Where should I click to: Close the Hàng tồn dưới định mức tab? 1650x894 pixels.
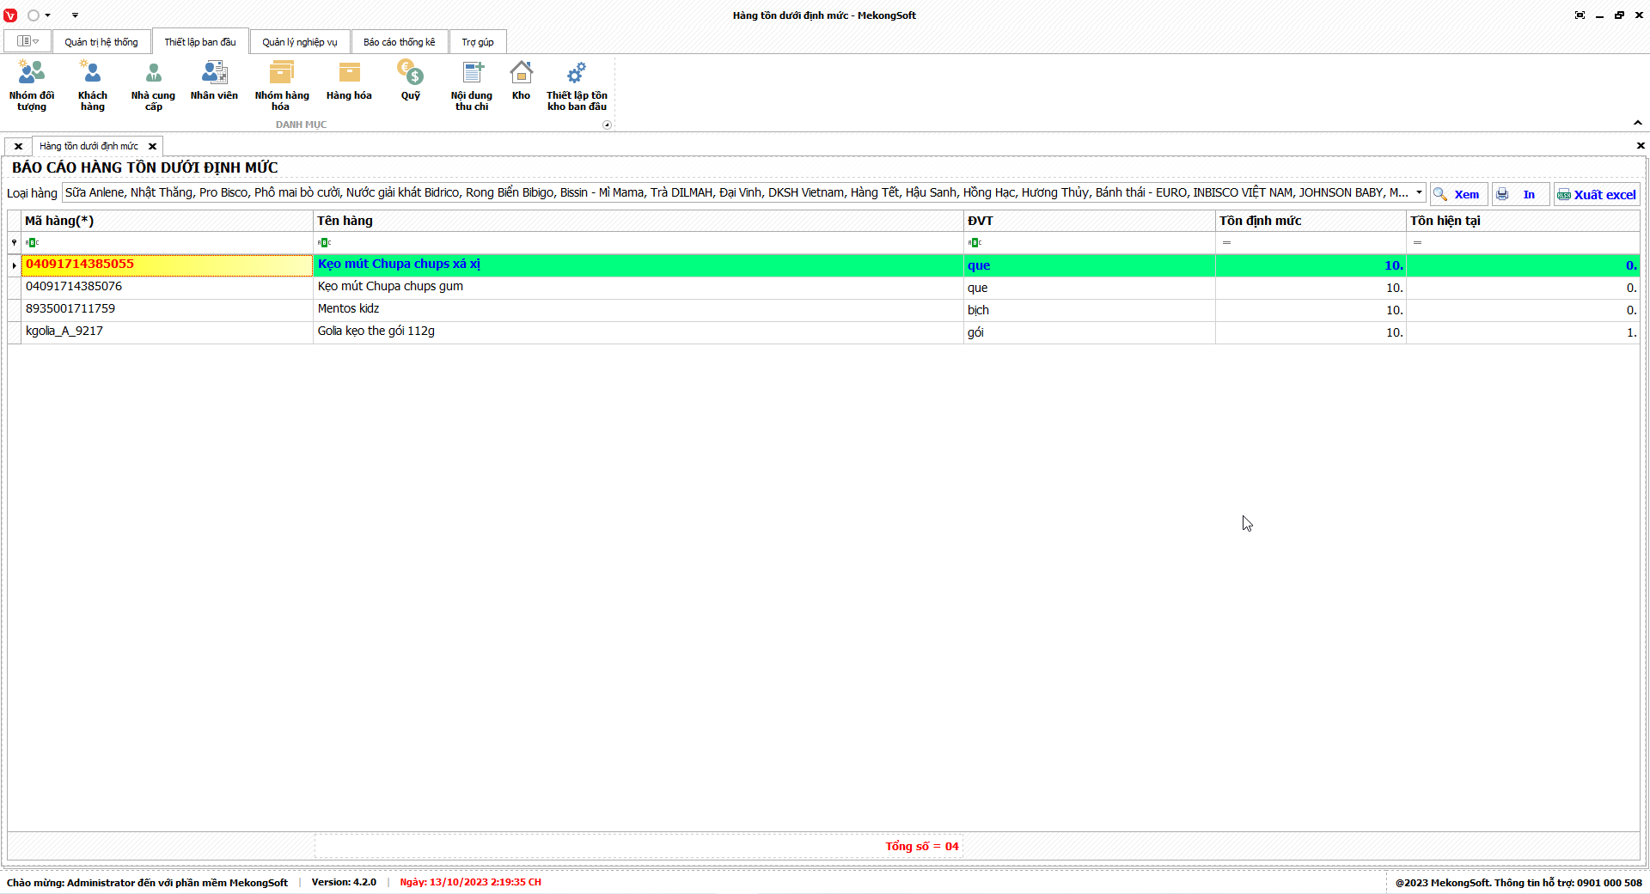[x=153, y=146]
